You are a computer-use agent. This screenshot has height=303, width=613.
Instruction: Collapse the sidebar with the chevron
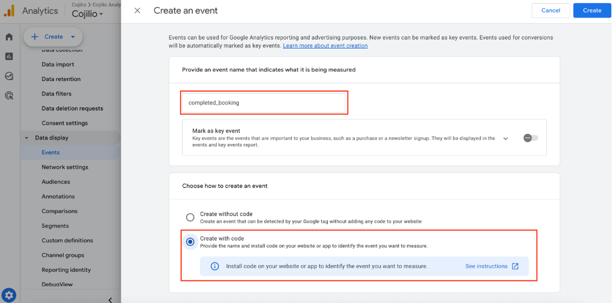(110, 300)
